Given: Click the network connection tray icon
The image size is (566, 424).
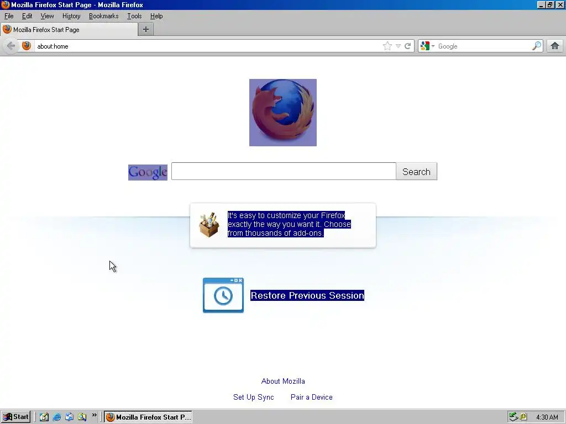Looking at the screenshot, I should point(513,417).
